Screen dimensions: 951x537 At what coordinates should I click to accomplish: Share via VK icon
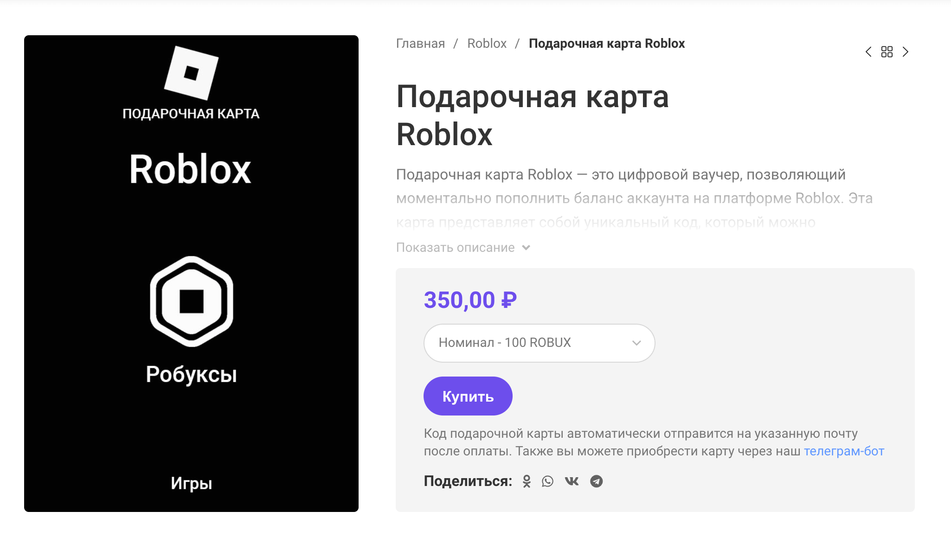point(572,481)
